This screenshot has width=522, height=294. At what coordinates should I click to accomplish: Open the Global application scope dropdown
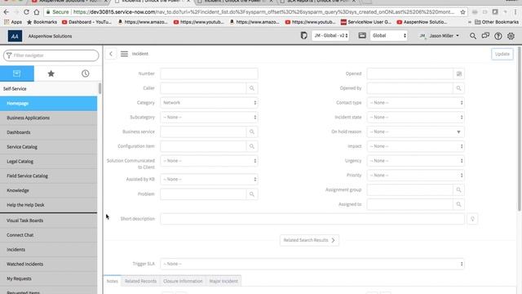point(389,35)
